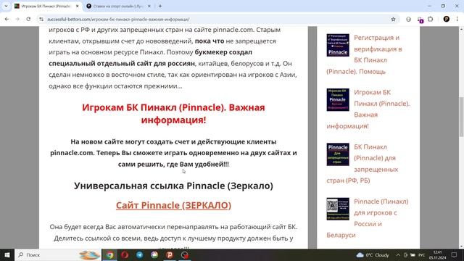Screen dimensions: 464x261
Task: Show hidden system tray icons
Action: click(398, 254)
